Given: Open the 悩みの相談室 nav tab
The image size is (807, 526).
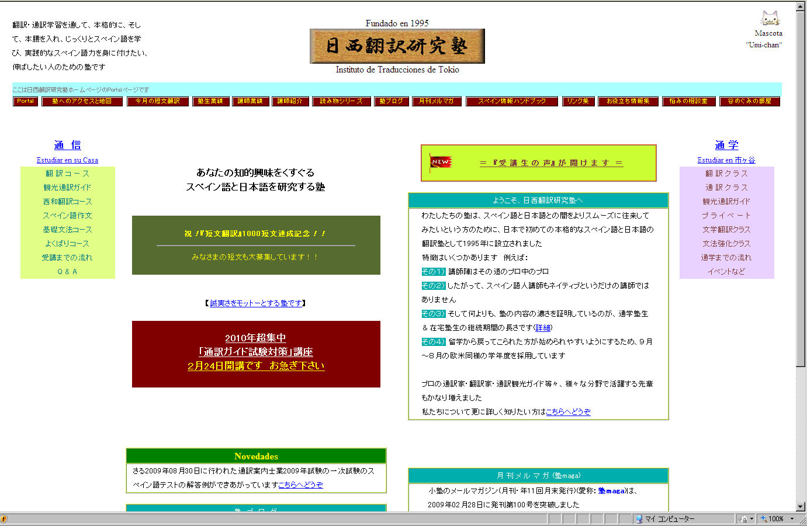Looking at the screenshot, I should click(x=688, y=101).
